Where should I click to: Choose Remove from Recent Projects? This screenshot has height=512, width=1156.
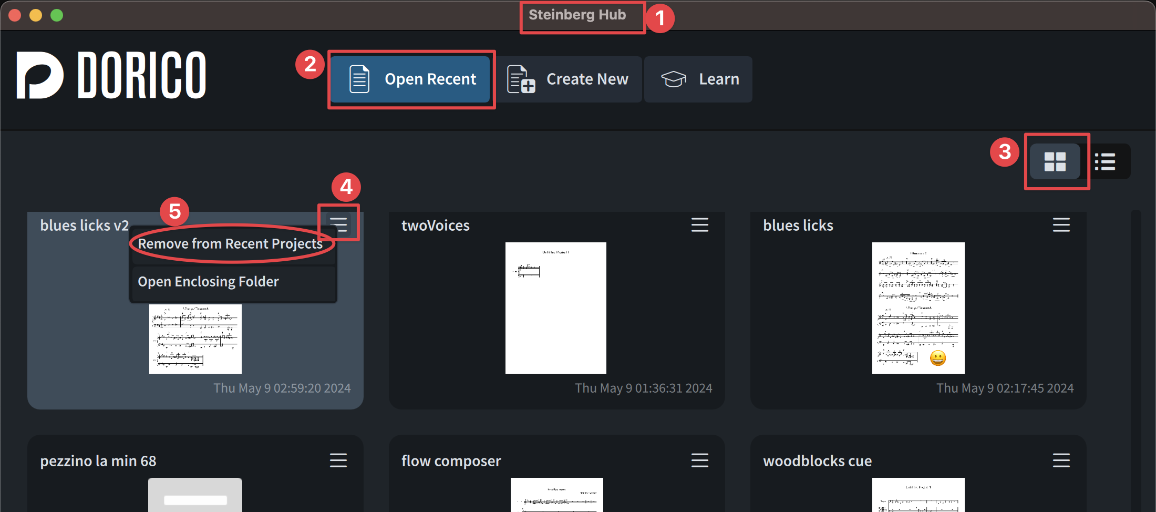tap(233, 244)
